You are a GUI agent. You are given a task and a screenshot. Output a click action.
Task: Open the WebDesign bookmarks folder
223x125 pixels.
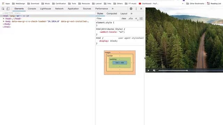click(x=18, y=3)
